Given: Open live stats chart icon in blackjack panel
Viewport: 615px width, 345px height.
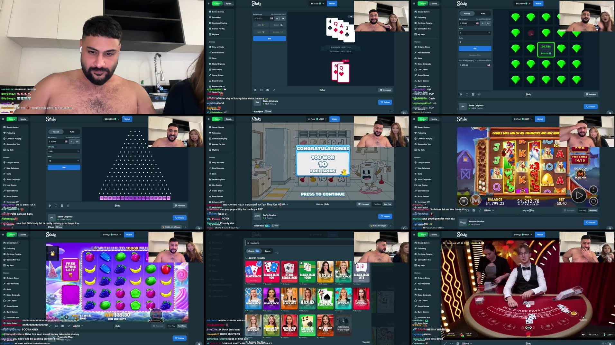Looking at the screenshot, I should [267, 90].
